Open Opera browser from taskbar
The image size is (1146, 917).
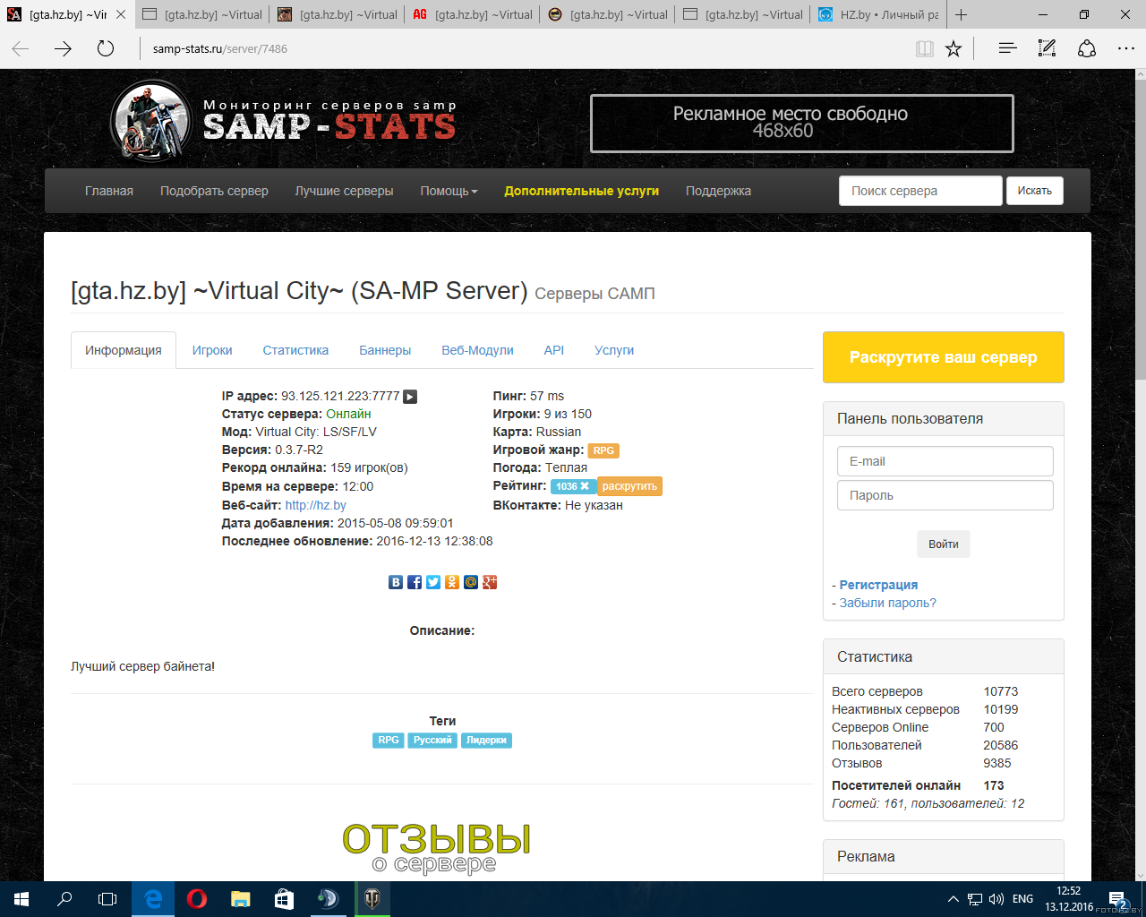197,899
